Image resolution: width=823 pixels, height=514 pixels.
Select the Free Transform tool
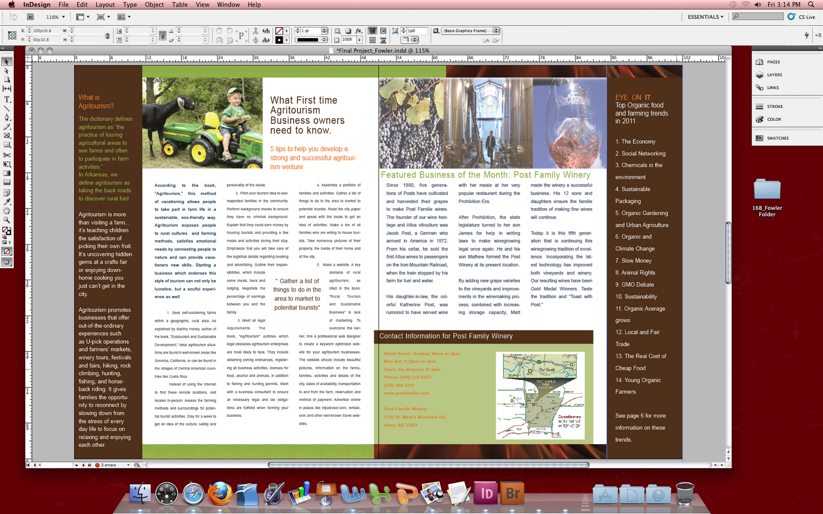[7, 164]
